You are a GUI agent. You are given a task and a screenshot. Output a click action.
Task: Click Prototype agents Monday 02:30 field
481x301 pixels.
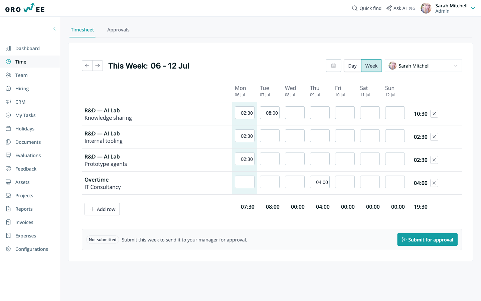pos(245,159)
